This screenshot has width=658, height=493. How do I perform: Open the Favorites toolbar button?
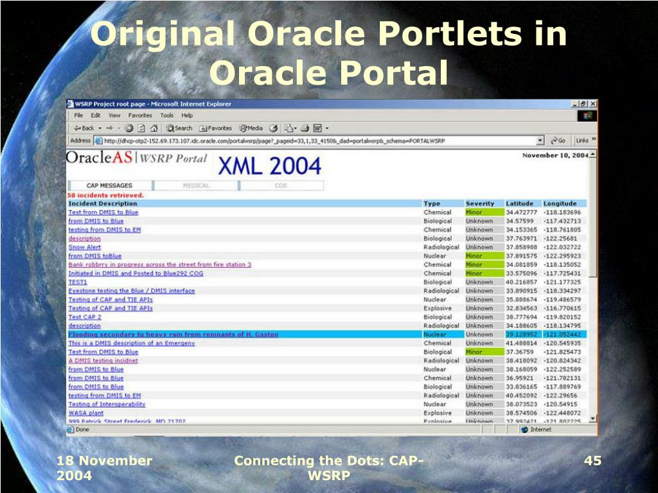pyautogui.click(x=216, y=128)
